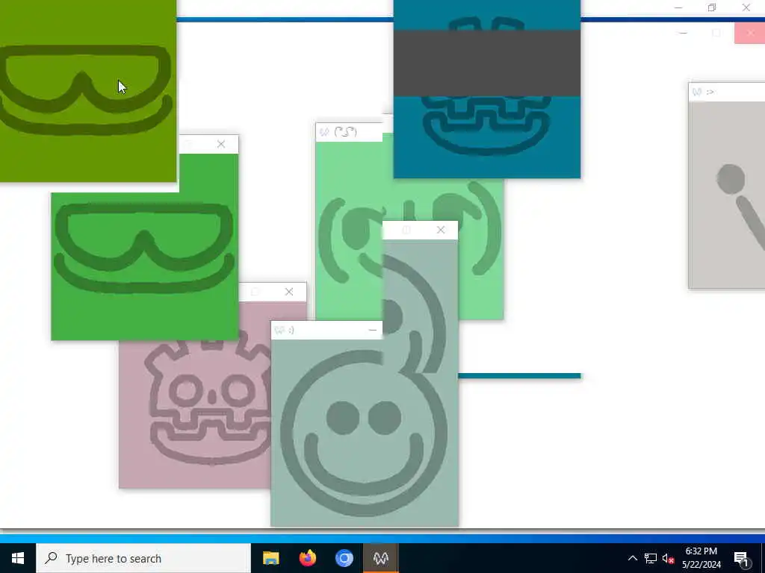The image size is (765, 573).
Task: Focus the gray ':>' window body
Action: coord(727,195)
